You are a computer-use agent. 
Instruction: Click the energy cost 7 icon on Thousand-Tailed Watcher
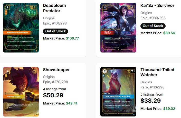105,72
